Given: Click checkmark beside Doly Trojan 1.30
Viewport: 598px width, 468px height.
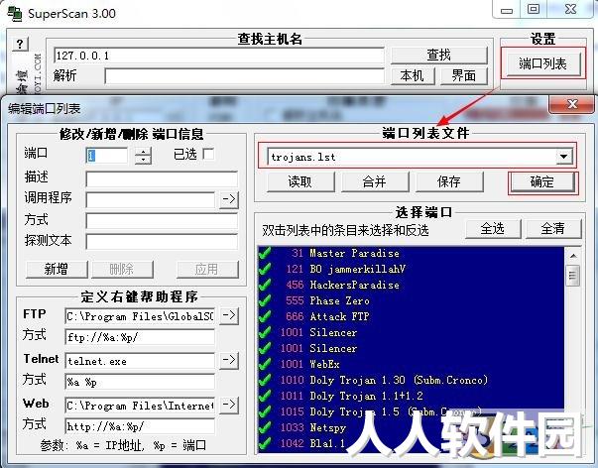Looking at the screenshot, I should [x=265, y=380].
